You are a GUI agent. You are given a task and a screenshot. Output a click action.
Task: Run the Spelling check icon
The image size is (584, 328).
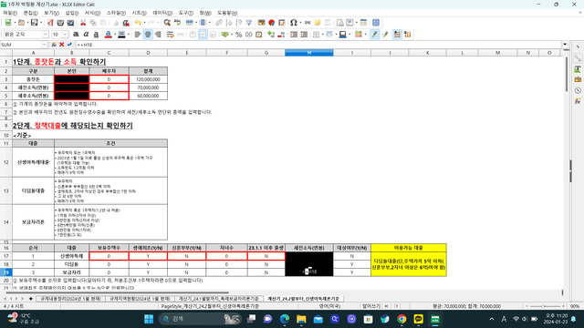177,23
